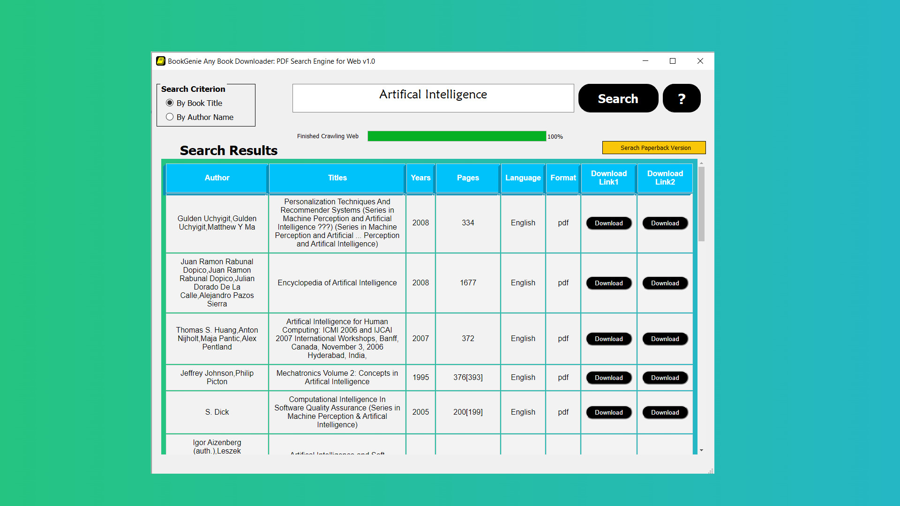Open help with the question mark button

(682, 98)
